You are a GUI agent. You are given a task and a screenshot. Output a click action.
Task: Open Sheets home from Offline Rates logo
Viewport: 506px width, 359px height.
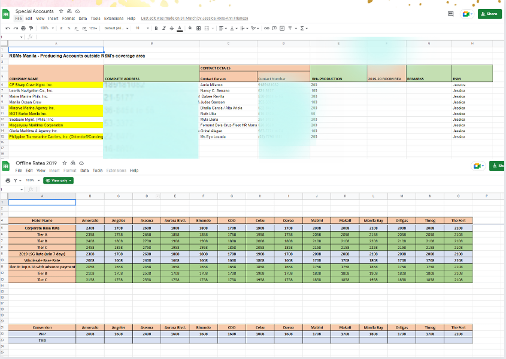(x=6, y=166)
